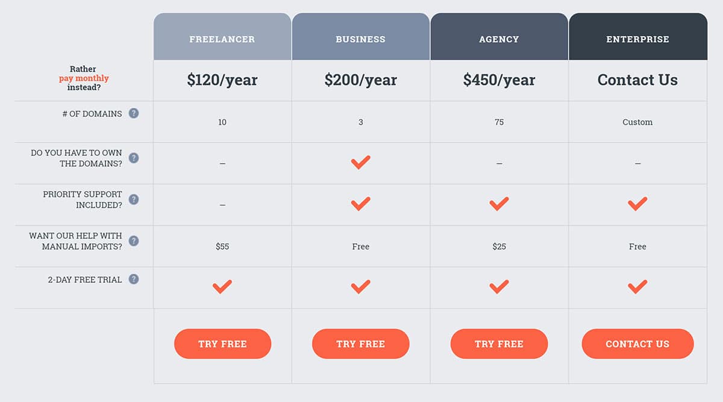Open Priority Support Included help tooltip icon
This screenshot has height=402, width=723.
pos(134,200)
